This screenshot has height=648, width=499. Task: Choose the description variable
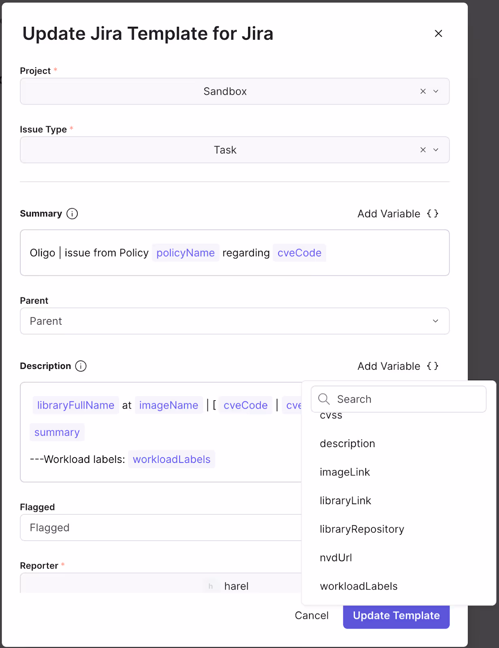point(347,444)
